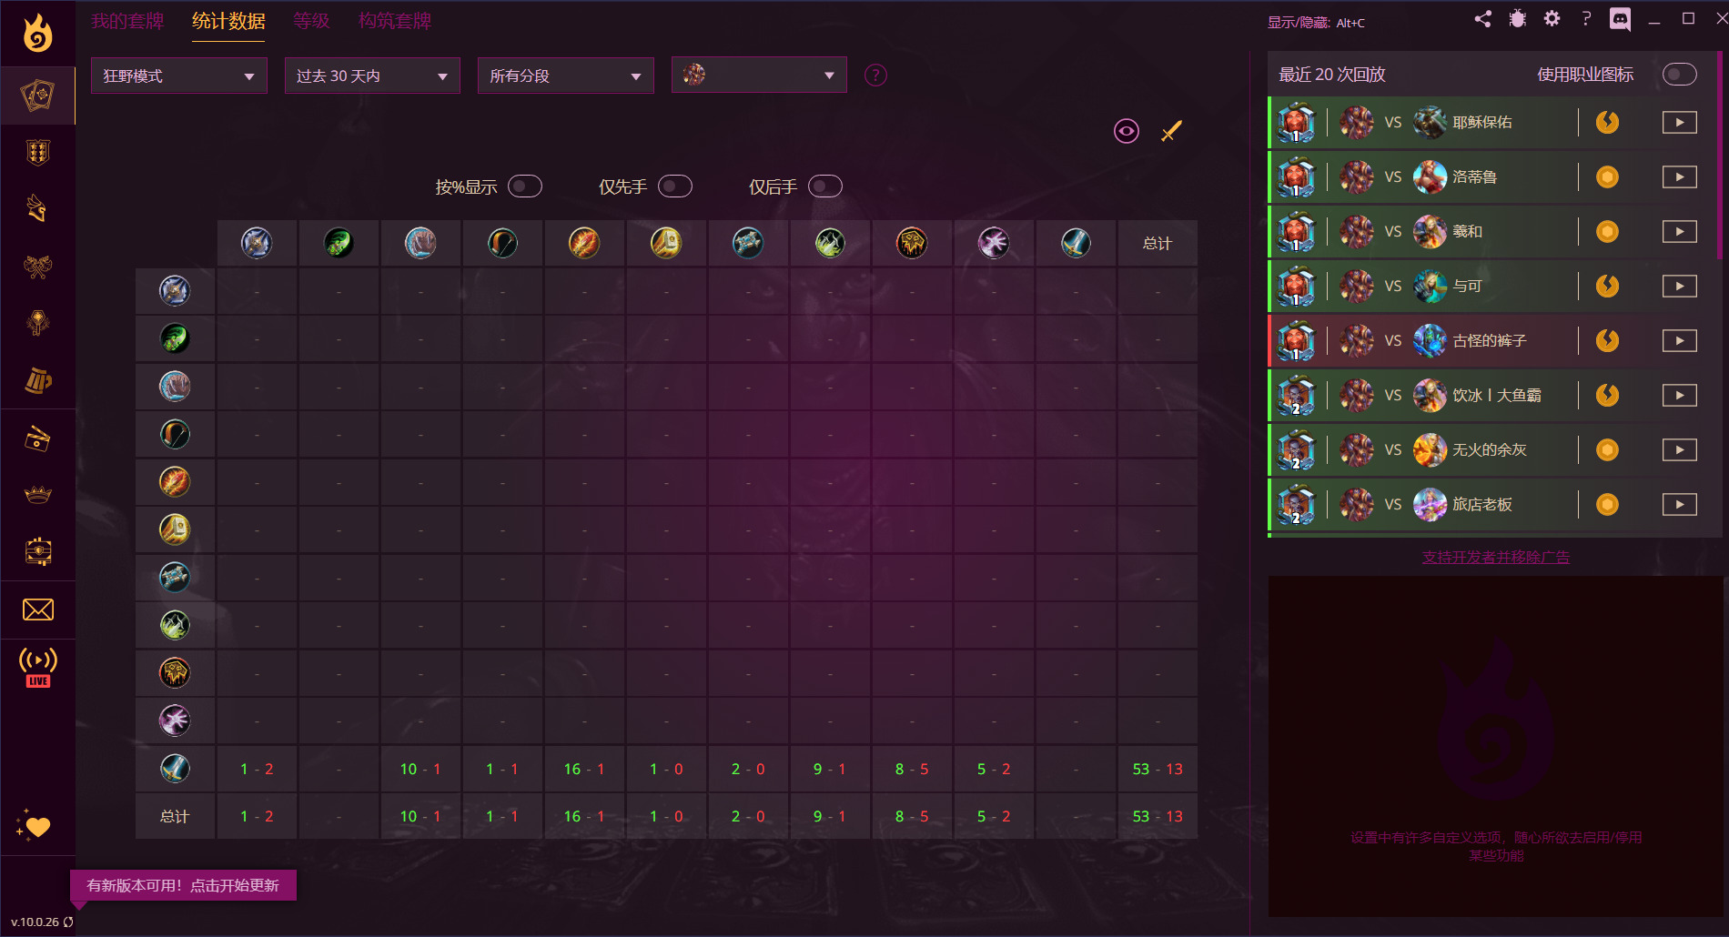Open the mail envelope icon
Image resolution: width=1729 pixels, height=937 pixels.
(37, 610)
